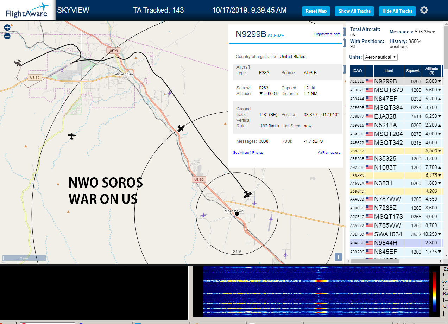448x324 pixels.
Task: Select the EJA328 aircraft row
Action: [x=396, y=116]
